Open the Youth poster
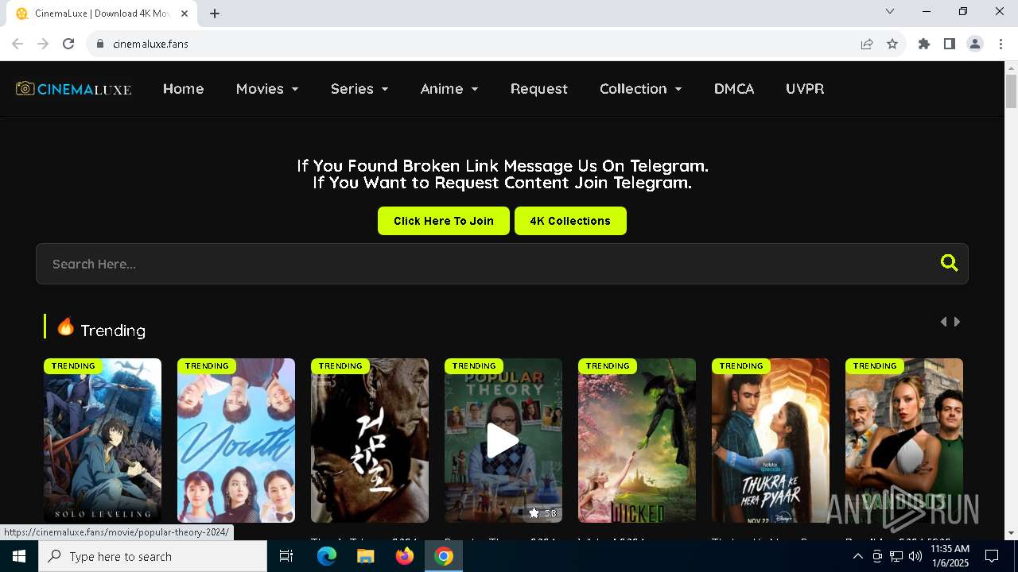 click(236, 440)
